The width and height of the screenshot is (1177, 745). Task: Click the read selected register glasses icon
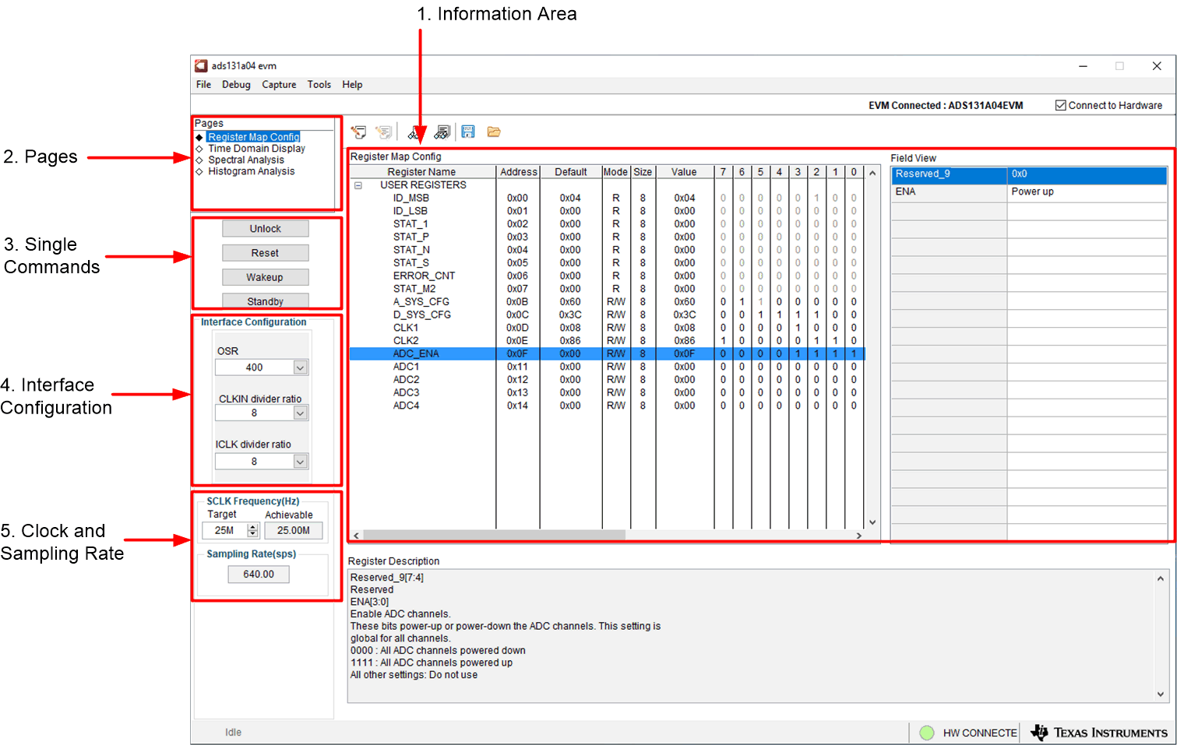(415, 133)
